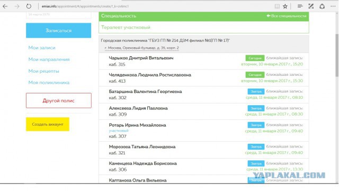Select doctor Батаршина Валентина Георгиевна
The height and width of the screenshot is (191, 339).
[145, 92]
